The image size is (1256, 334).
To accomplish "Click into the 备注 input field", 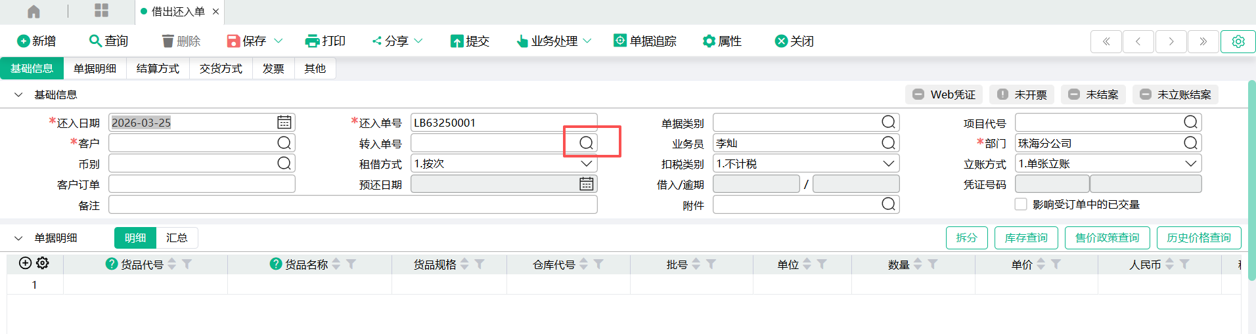I will pyautogui.click(x=353, y=205).
